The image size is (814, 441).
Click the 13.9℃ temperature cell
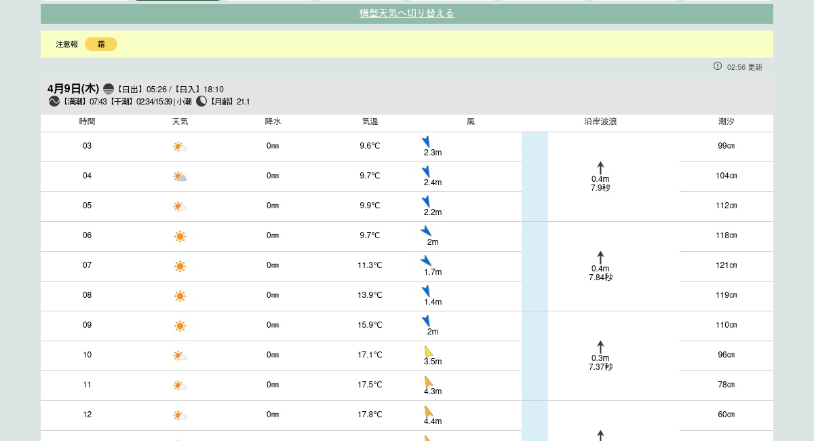pyautogui.click(x=370, y=295)
